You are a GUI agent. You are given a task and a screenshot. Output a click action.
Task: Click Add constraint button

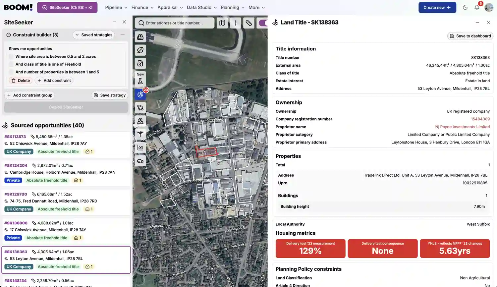(54, 81)
